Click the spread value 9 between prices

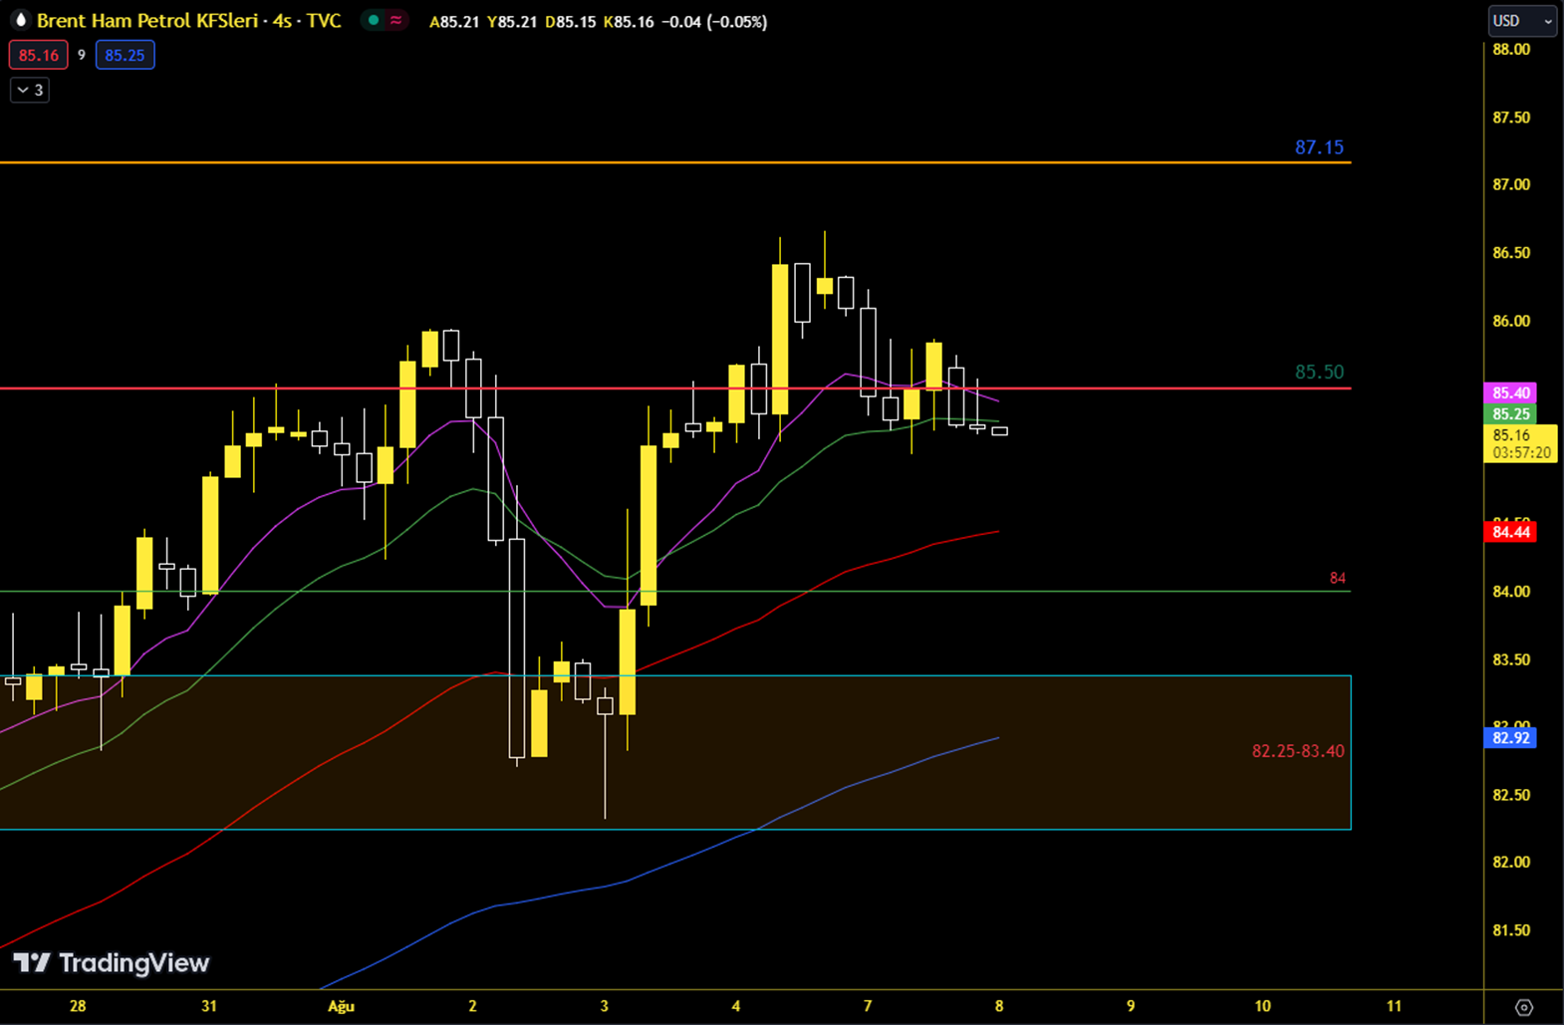[x=82, y=55]
